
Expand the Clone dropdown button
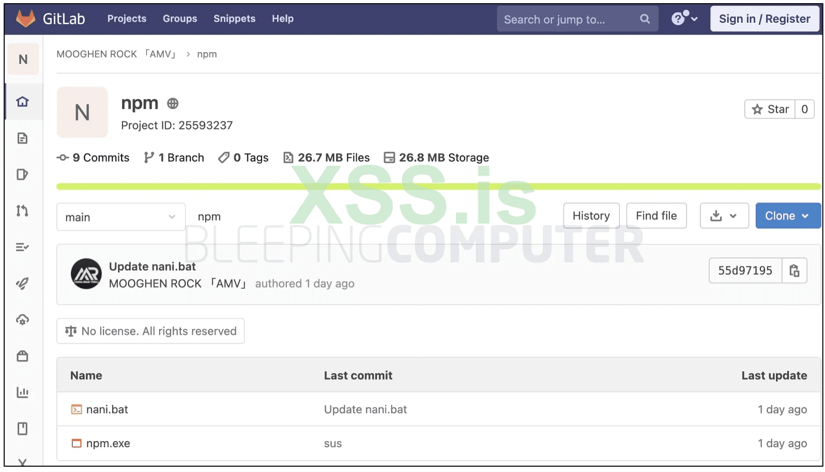[x=788, y=216]
